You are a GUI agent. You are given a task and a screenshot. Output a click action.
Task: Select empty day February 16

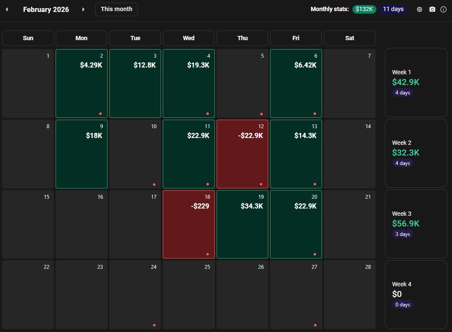(x=82, y=224)
